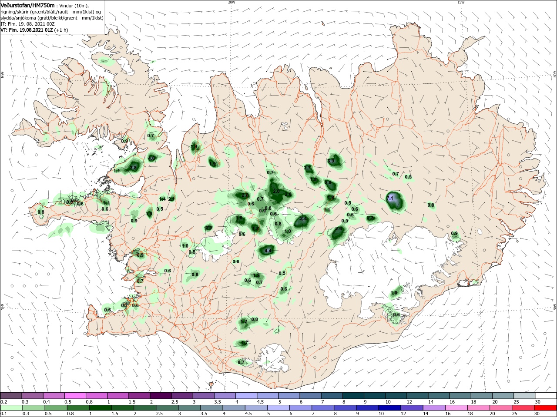Screen dimensions: 557x417
Task: Click the 1.4 precipitation value
Action: click(x=162, y=199)
